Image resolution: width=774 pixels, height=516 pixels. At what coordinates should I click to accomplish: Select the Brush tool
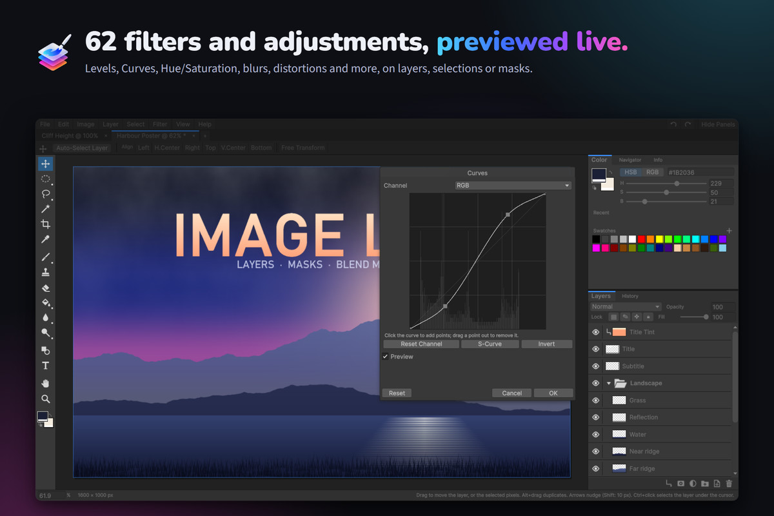pyautogui.click(x=46, y=257)
